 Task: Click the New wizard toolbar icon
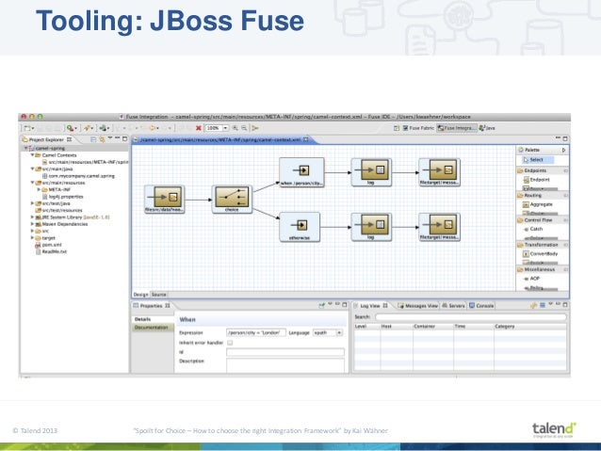click(x=27, y=128)
